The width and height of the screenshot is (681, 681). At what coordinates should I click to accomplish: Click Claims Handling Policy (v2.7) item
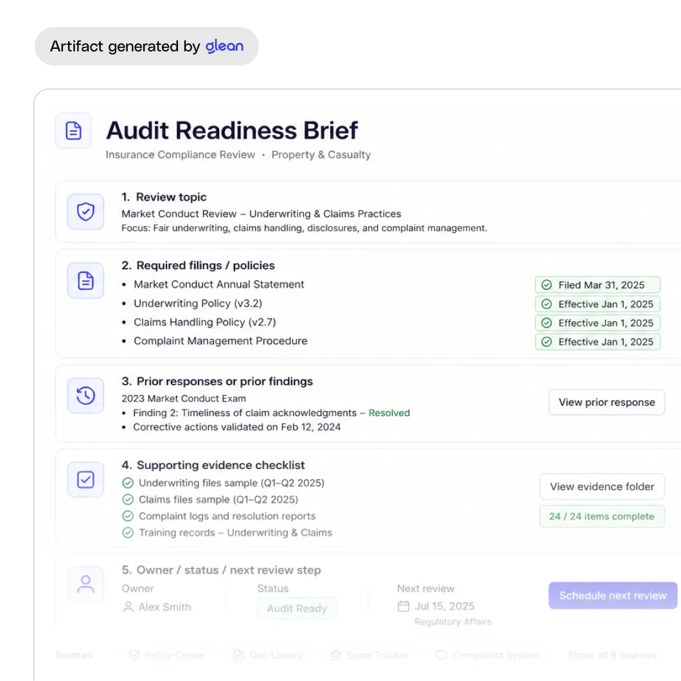(x=204, y=323)
